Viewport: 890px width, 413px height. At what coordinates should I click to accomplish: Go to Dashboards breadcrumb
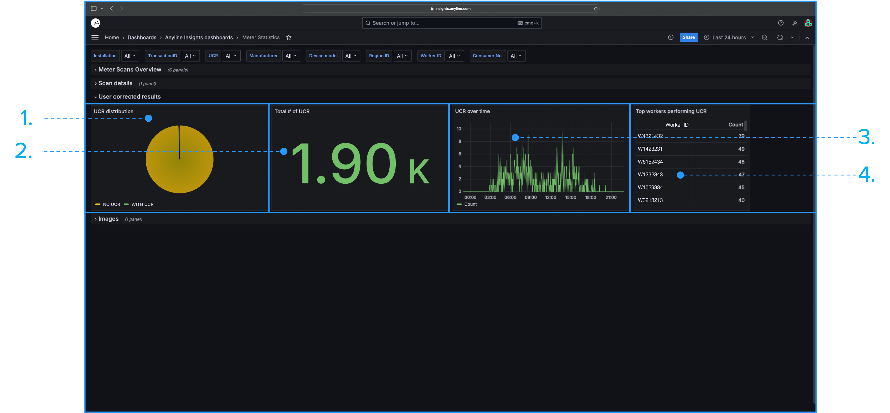[142, 37]
